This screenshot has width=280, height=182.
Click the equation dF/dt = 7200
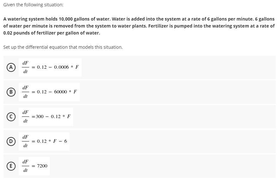[x=34, y=166]
